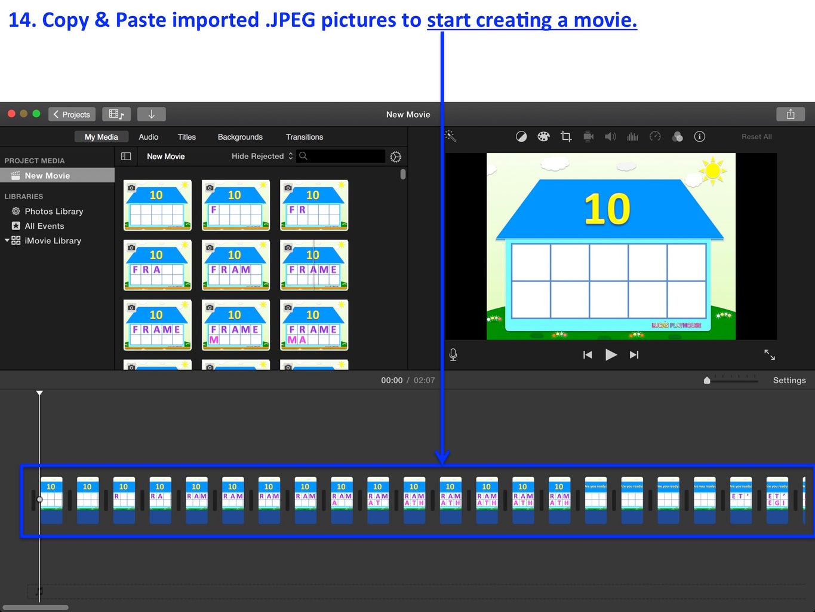
Task: Open the Color Balance tool
Action: (x=521, y=136)
